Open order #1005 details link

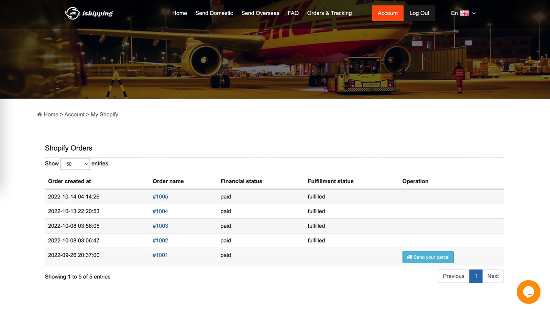pyautogui.click(x=160, y=196)
